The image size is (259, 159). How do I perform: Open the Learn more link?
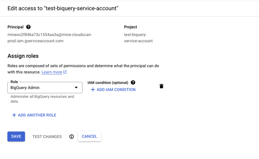[x=52, y=72]
